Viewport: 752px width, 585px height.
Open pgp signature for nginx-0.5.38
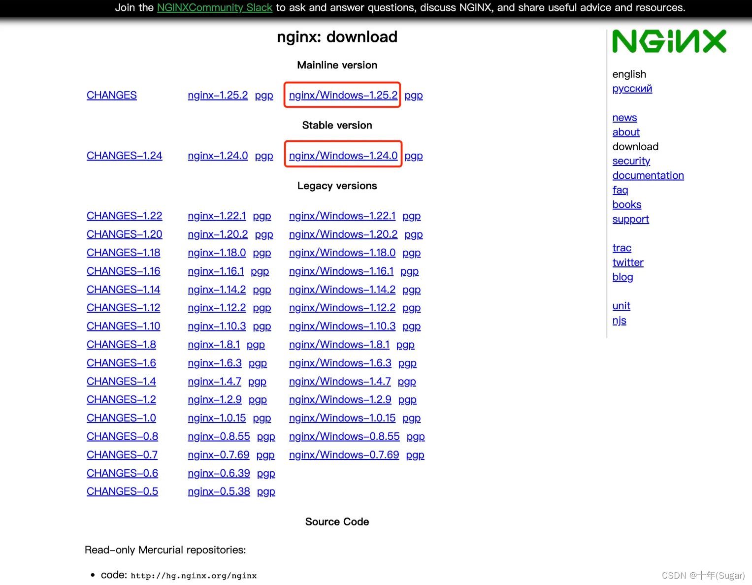[266, 492]
